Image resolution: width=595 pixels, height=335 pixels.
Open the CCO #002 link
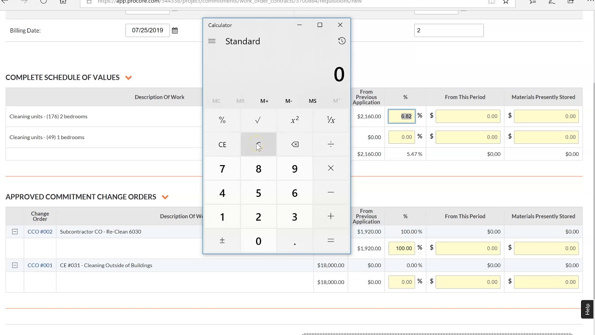(x=40, y=231)
